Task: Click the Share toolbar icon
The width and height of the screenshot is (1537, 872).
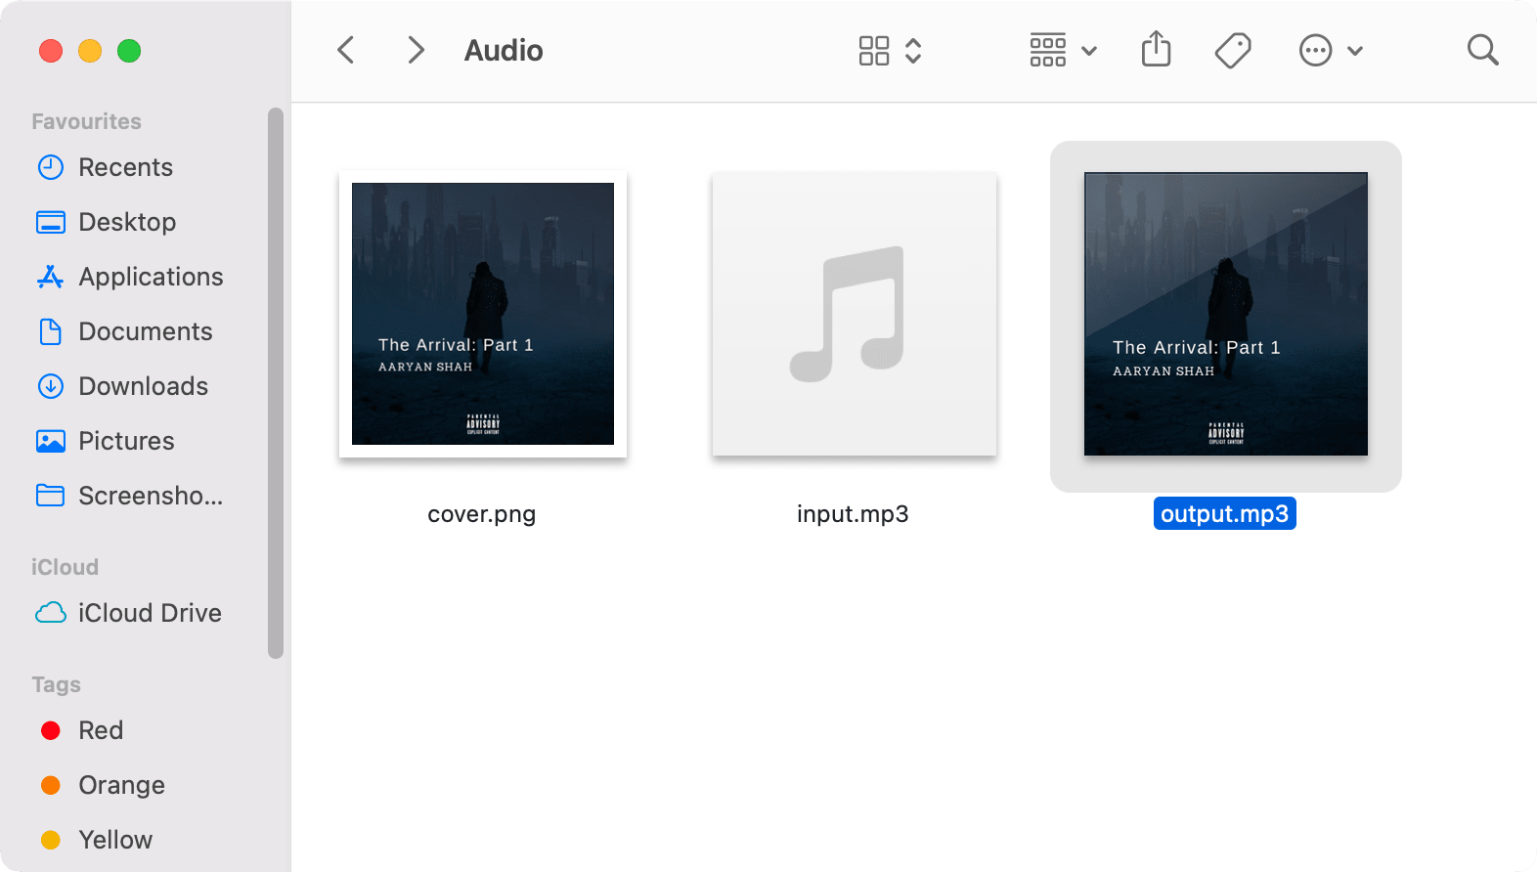Action: 1156,49
